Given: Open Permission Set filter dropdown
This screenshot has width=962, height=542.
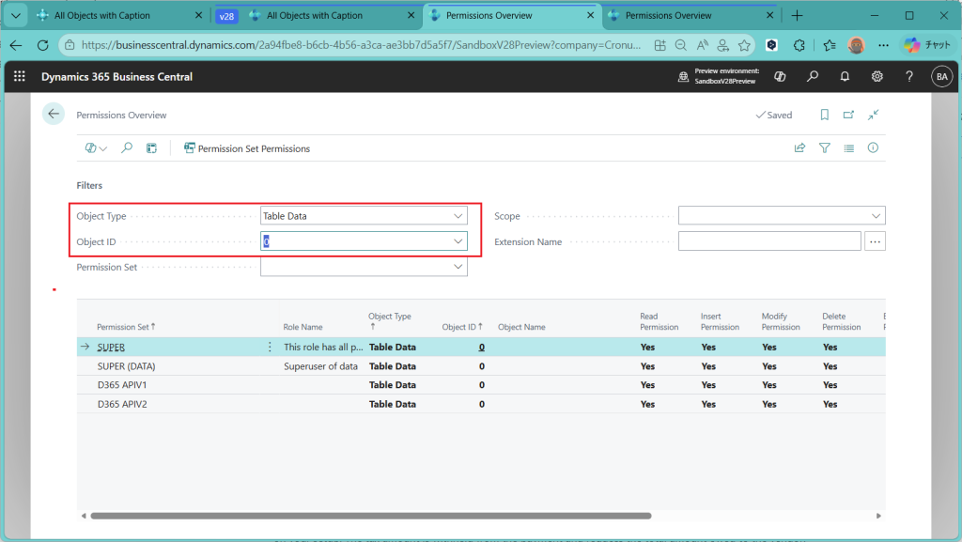Looking at the screenshot, I should [458, 268].
